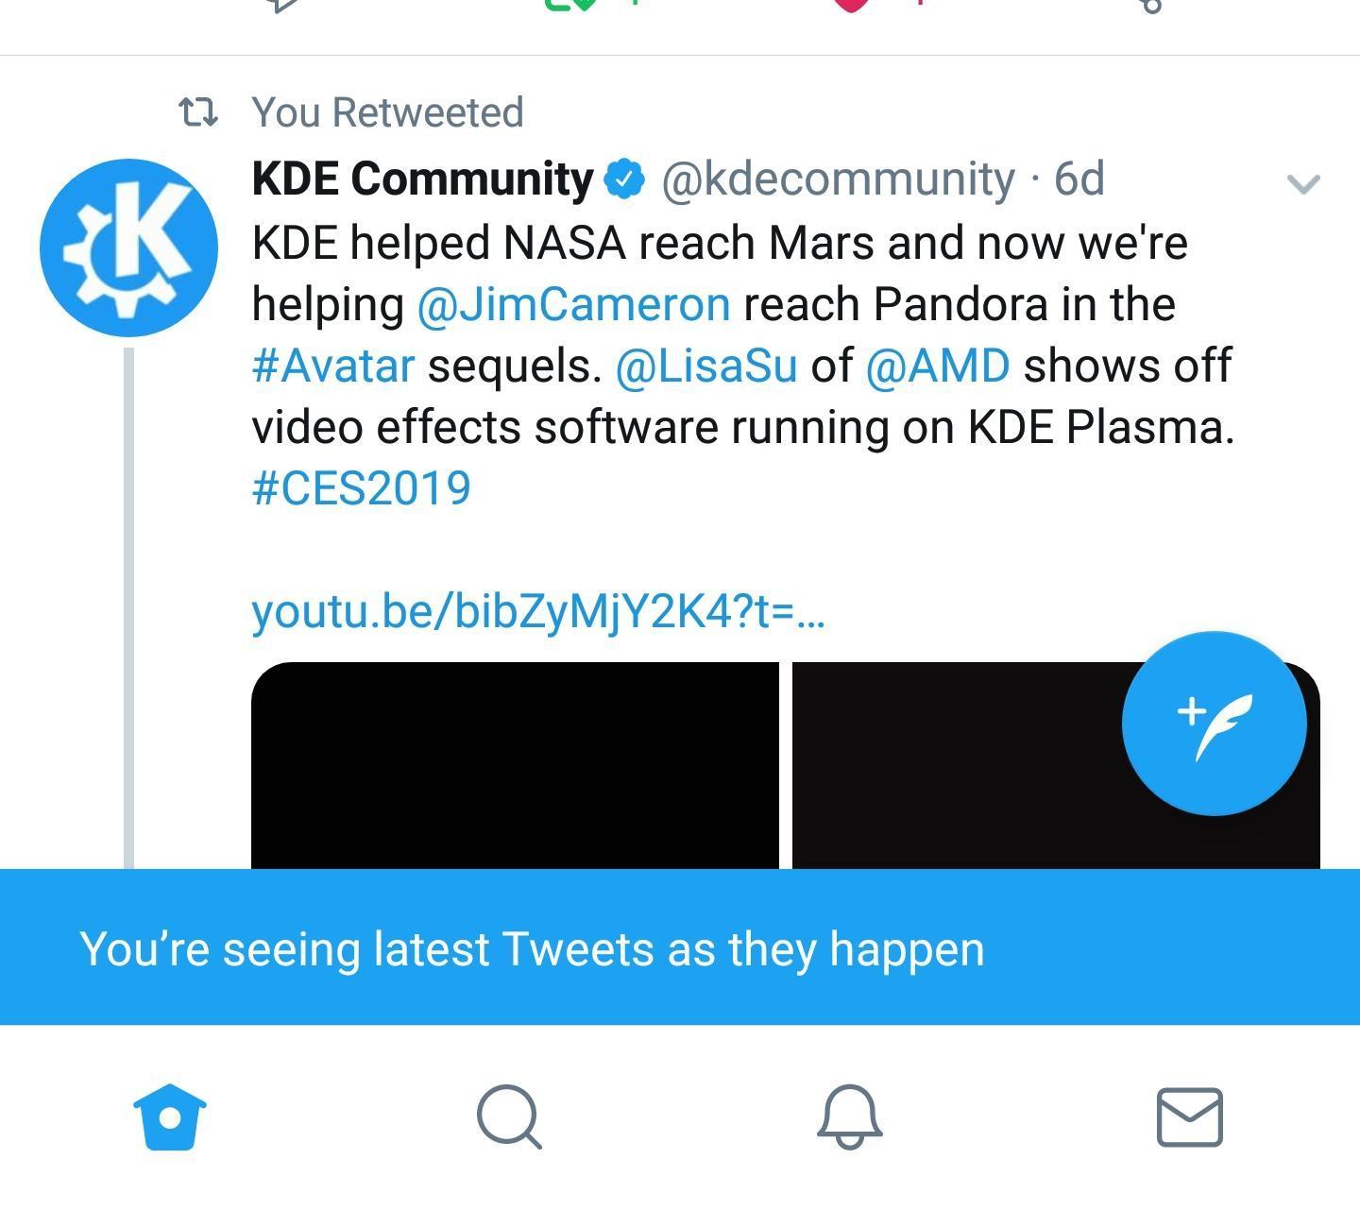The height and width of the screenshot is (1210, 1360).
Task: View the left media thumbnail
Action: 515,765
